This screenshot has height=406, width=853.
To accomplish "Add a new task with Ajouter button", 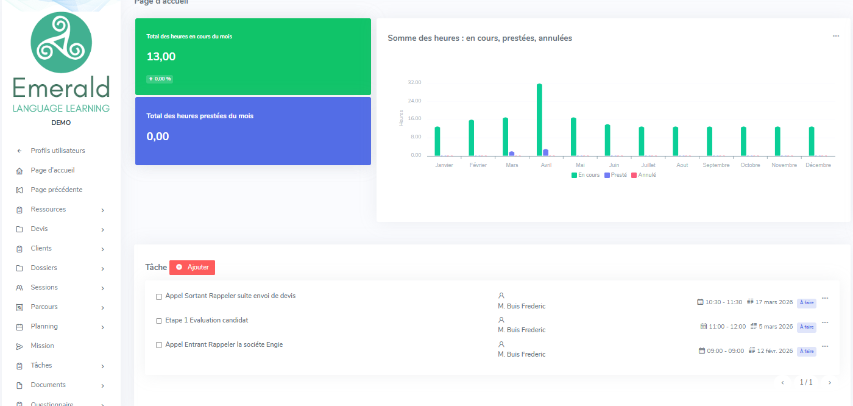I will coord(192,267).
